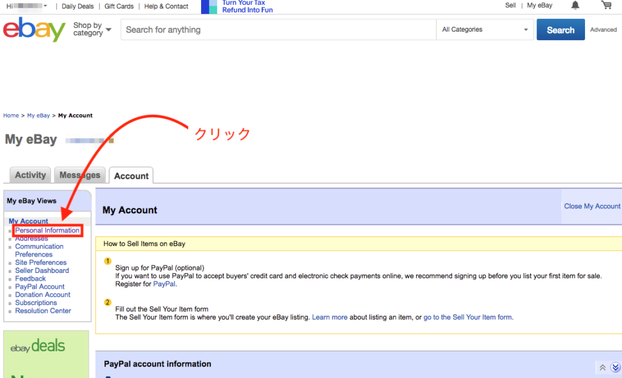Image resolution: width=622 pixels, height=378 pixels.
Task: Open Addresses in sidebar
Action: (x=32, y=239)
